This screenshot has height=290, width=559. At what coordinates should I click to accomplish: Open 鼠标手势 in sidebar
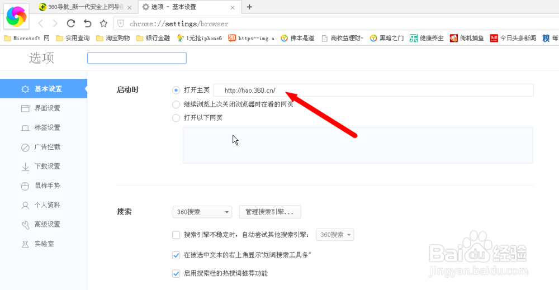point(44,186)
